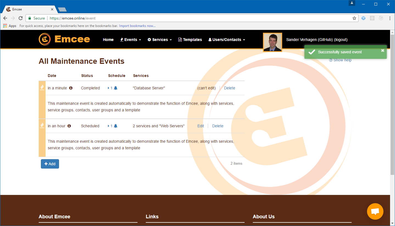The image size is (395, 226).
Task: Click flame icon of Completed event row
Action: [42, 87]
